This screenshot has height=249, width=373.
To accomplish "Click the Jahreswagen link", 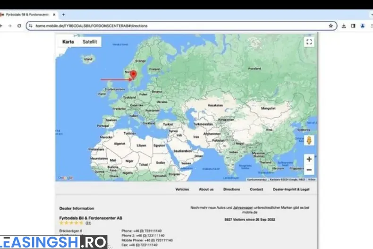I will pyautogui.click(x=241, y=207).
